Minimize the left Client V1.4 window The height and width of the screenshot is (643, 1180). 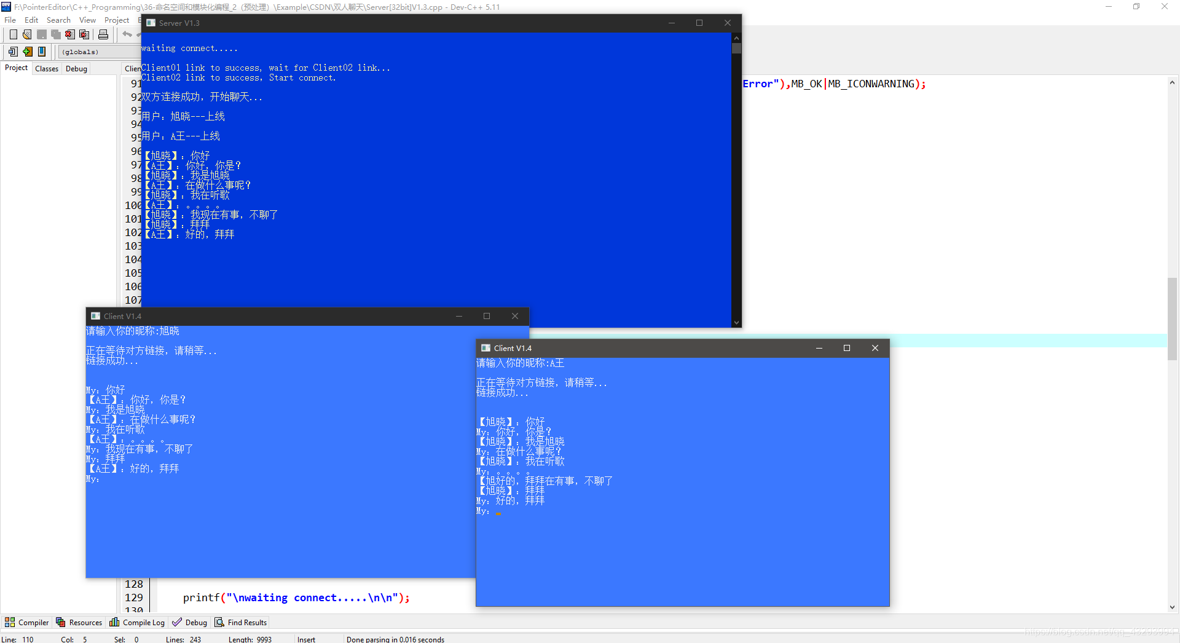click(458, 316)
